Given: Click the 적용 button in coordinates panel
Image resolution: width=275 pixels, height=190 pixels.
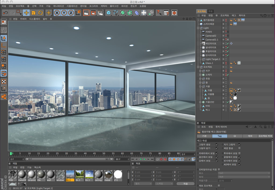Looking at the screenshot, I should coord(185,184).
